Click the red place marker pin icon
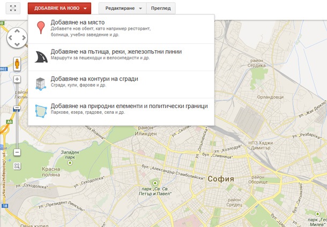The width and height of the screenshot is (327, 227). (x=41, y=27)
